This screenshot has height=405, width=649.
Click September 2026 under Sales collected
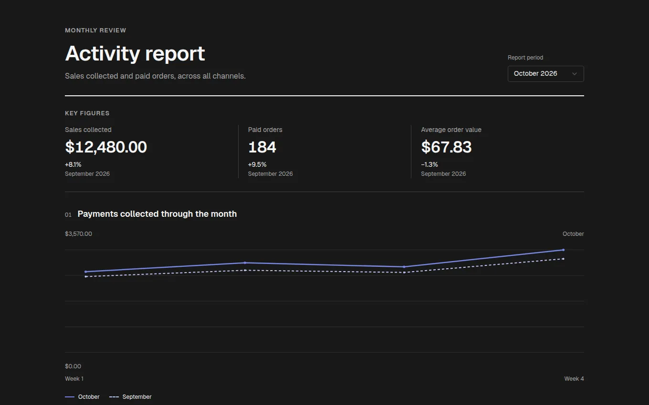[x=87, y=174]
